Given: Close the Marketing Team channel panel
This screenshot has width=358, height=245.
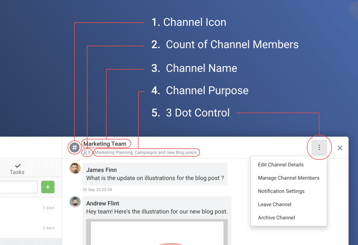Looking at the screenshot, I should 339,147.
